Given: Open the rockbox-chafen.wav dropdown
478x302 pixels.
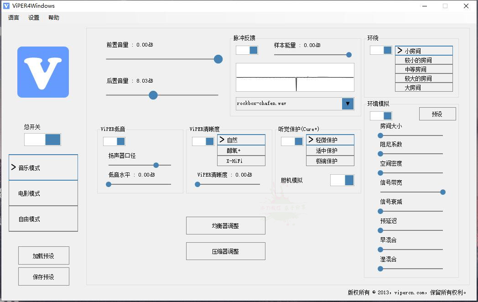Looking at the screenshot, I should pos(348,104).
